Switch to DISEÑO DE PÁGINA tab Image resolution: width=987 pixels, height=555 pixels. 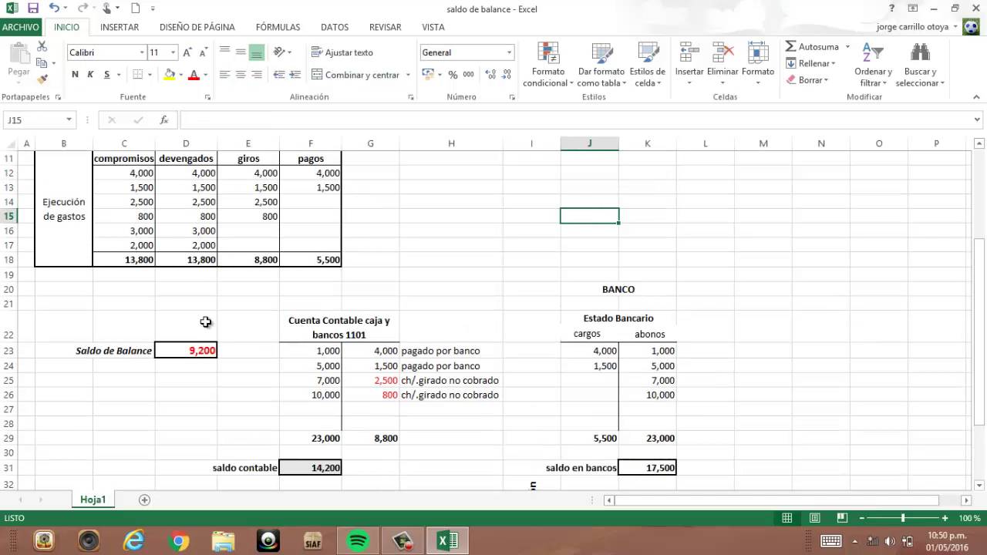pyautogui.click(x=197, y=27)
